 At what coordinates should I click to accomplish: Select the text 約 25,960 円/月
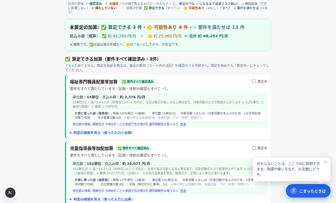167,36
